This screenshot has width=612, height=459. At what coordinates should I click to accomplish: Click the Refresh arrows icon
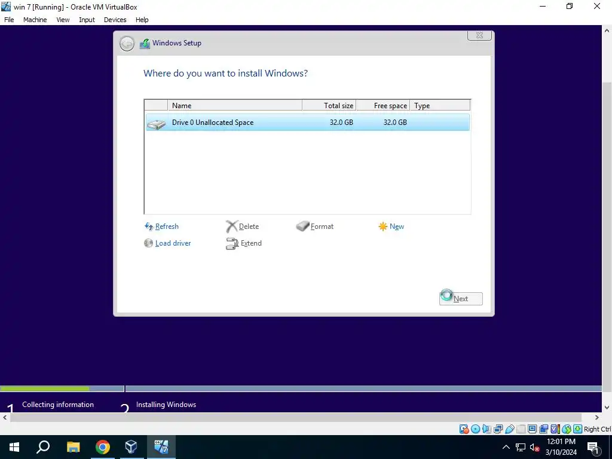[x=149, y=227]
